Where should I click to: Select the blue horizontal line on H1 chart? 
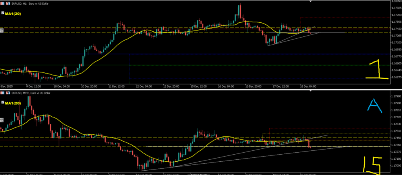tap(196, 54)
